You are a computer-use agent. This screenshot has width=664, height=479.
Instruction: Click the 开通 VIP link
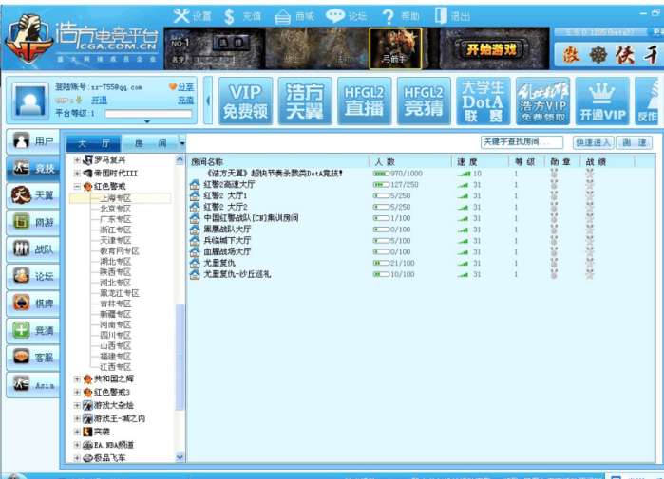click(x=100, y=101)
